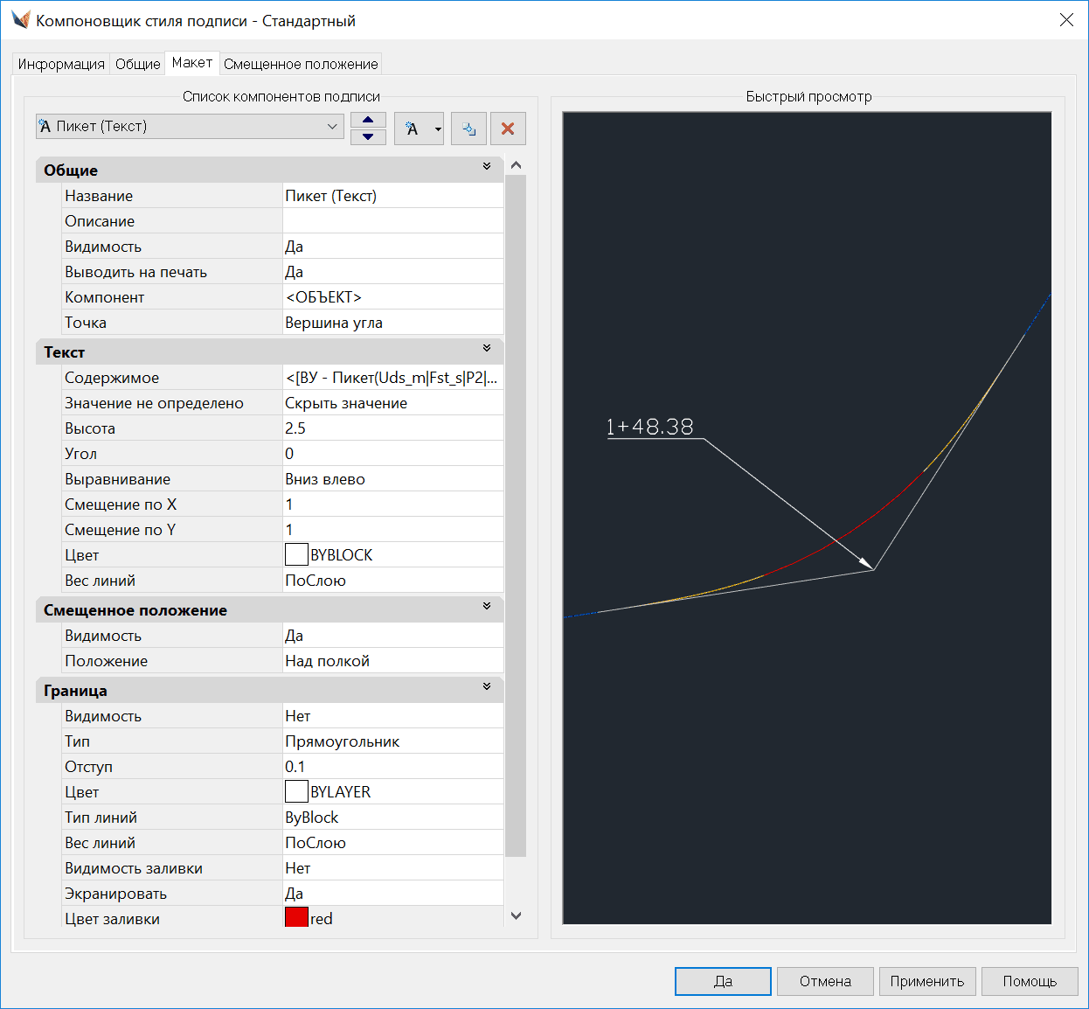Open the add component type dropdown arrow

pyautogui.click(x=438, y=129)
